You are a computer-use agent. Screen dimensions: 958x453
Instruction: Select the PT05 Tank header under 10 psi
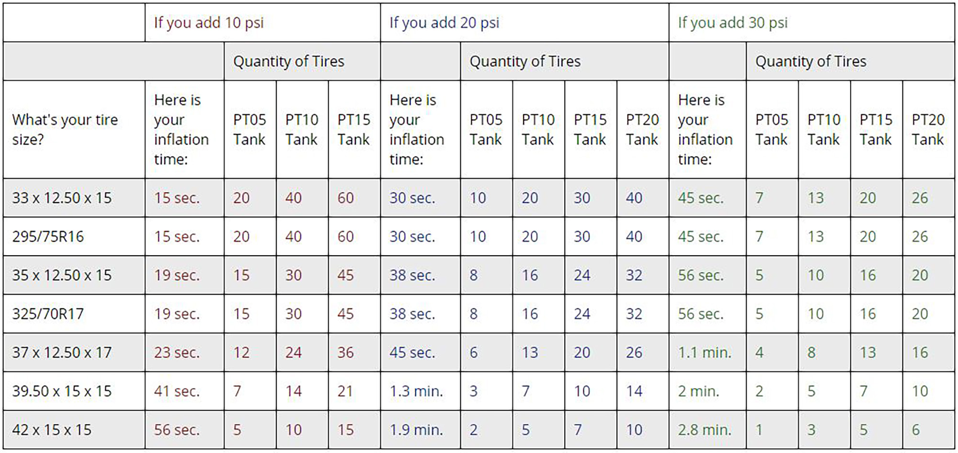point(250,129)
